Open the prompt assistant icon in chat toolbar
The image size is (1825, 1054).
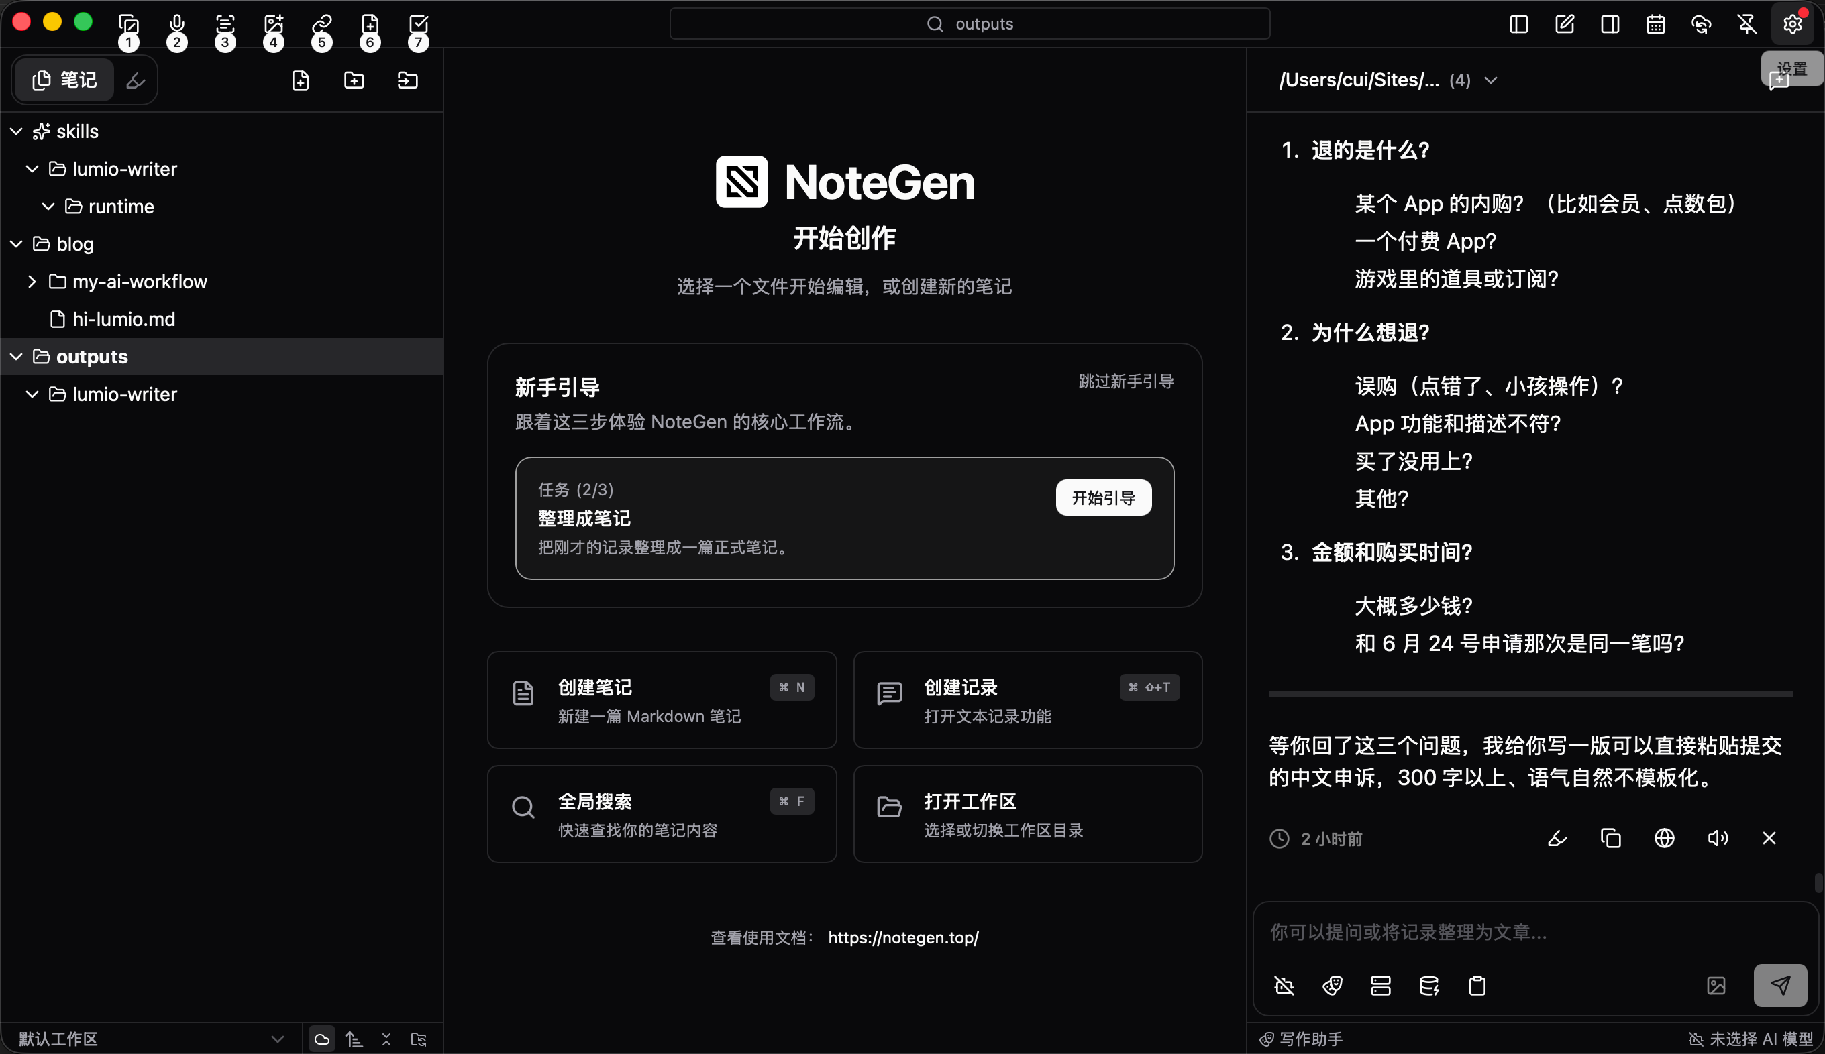click(x=1333, y=985)
